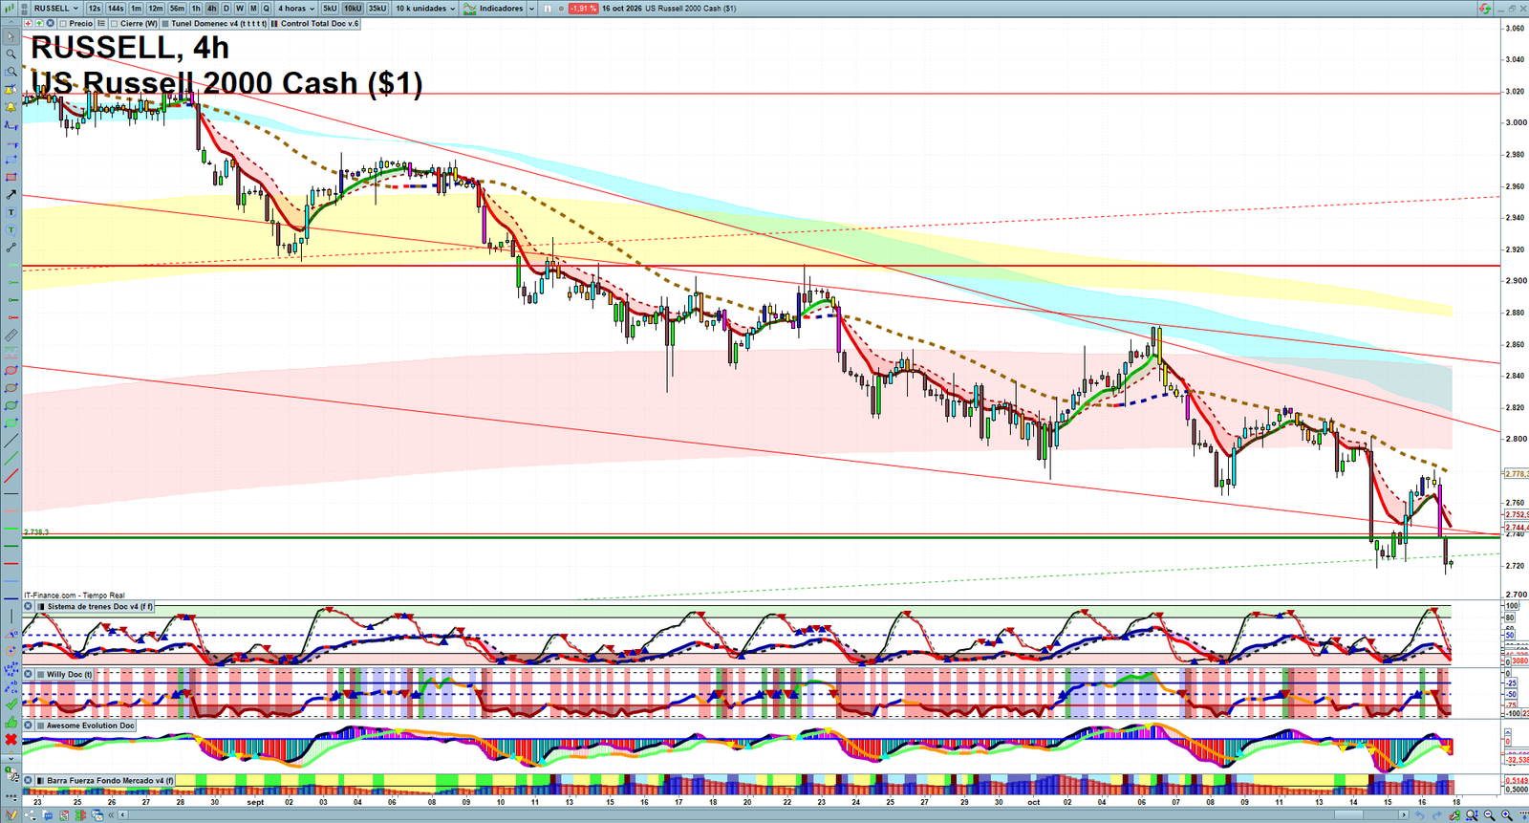Open chart settings wrench icon
Viewport: 1529px width, 823px height.
point(1454,814)
